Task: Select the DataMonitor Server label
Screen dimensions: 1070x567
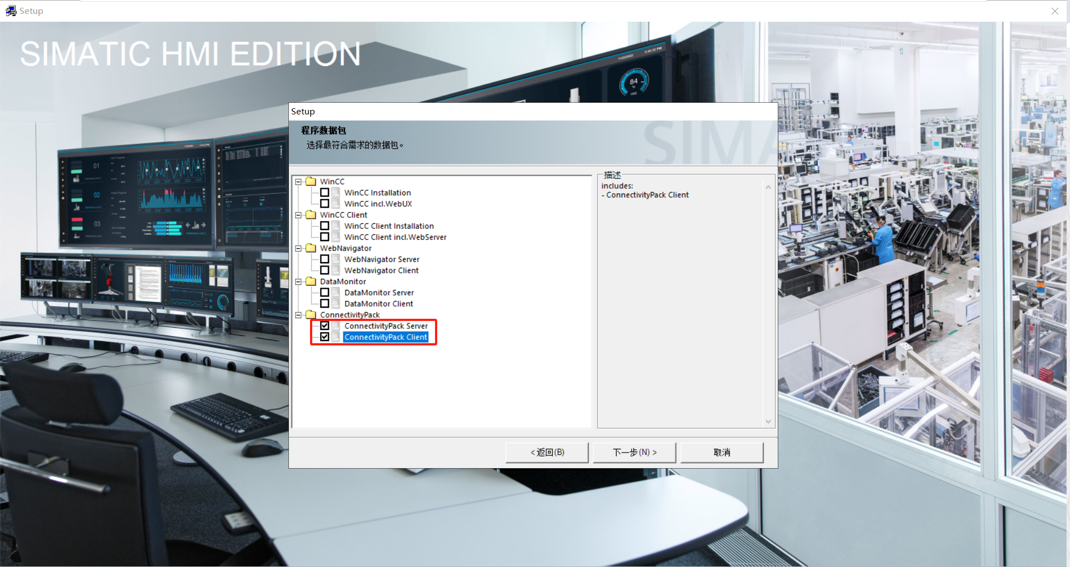Action: [x=379, y=293]
